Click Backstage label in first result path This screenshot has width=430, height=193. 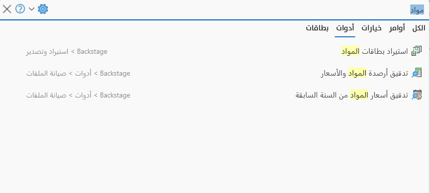coord(92,51)
